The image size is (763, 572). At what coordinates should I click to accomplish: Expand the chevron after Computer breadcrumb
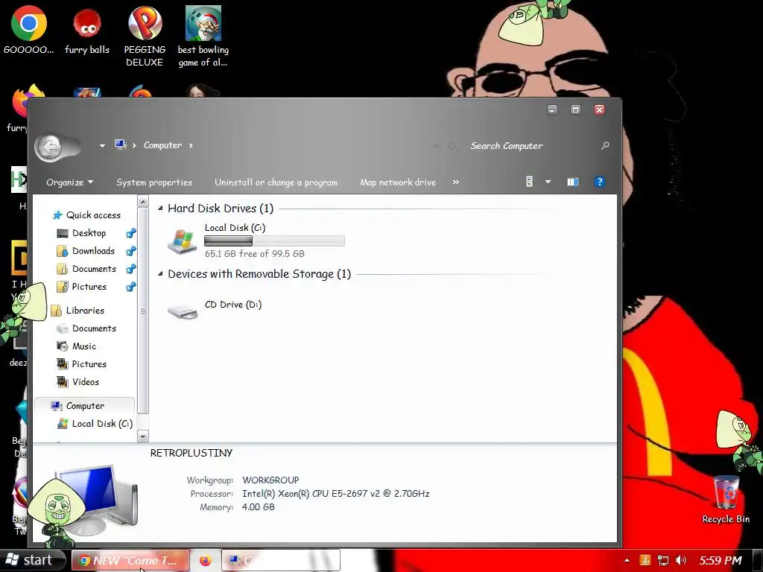point(191,145)
